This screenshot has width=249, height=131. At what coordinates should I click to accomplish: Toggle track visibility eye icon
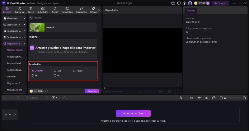[x=10, y=115]
